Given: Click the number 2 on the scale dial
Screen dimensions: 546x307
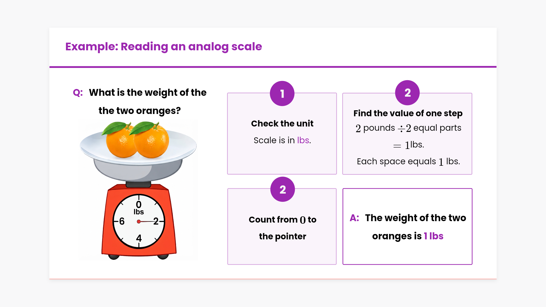Looking at the screenshot, I should coord(156,221).
